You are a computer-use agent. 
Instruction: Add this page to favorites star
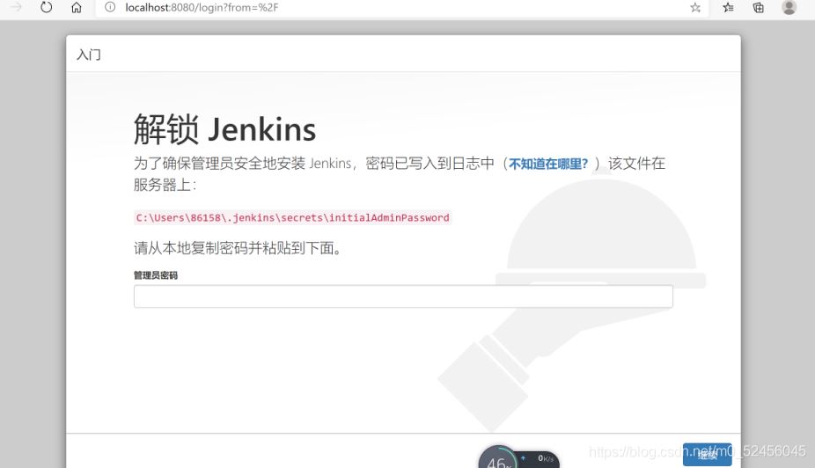695,7
